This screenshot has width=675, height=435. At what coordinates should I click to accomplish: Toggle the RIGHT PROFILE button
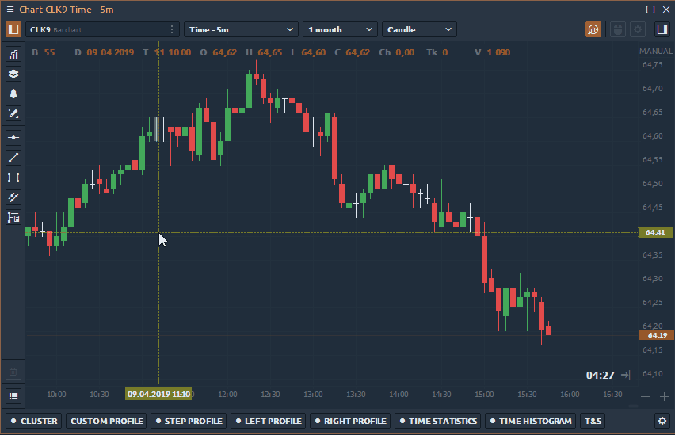350,421
